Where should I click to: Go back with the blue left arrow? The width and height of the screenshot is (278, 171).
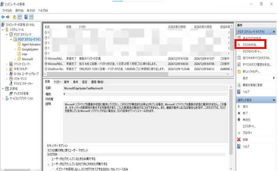coord(3,17)
